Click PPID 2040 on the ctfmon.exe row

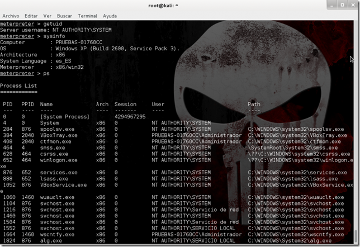[x=28, y=141]
